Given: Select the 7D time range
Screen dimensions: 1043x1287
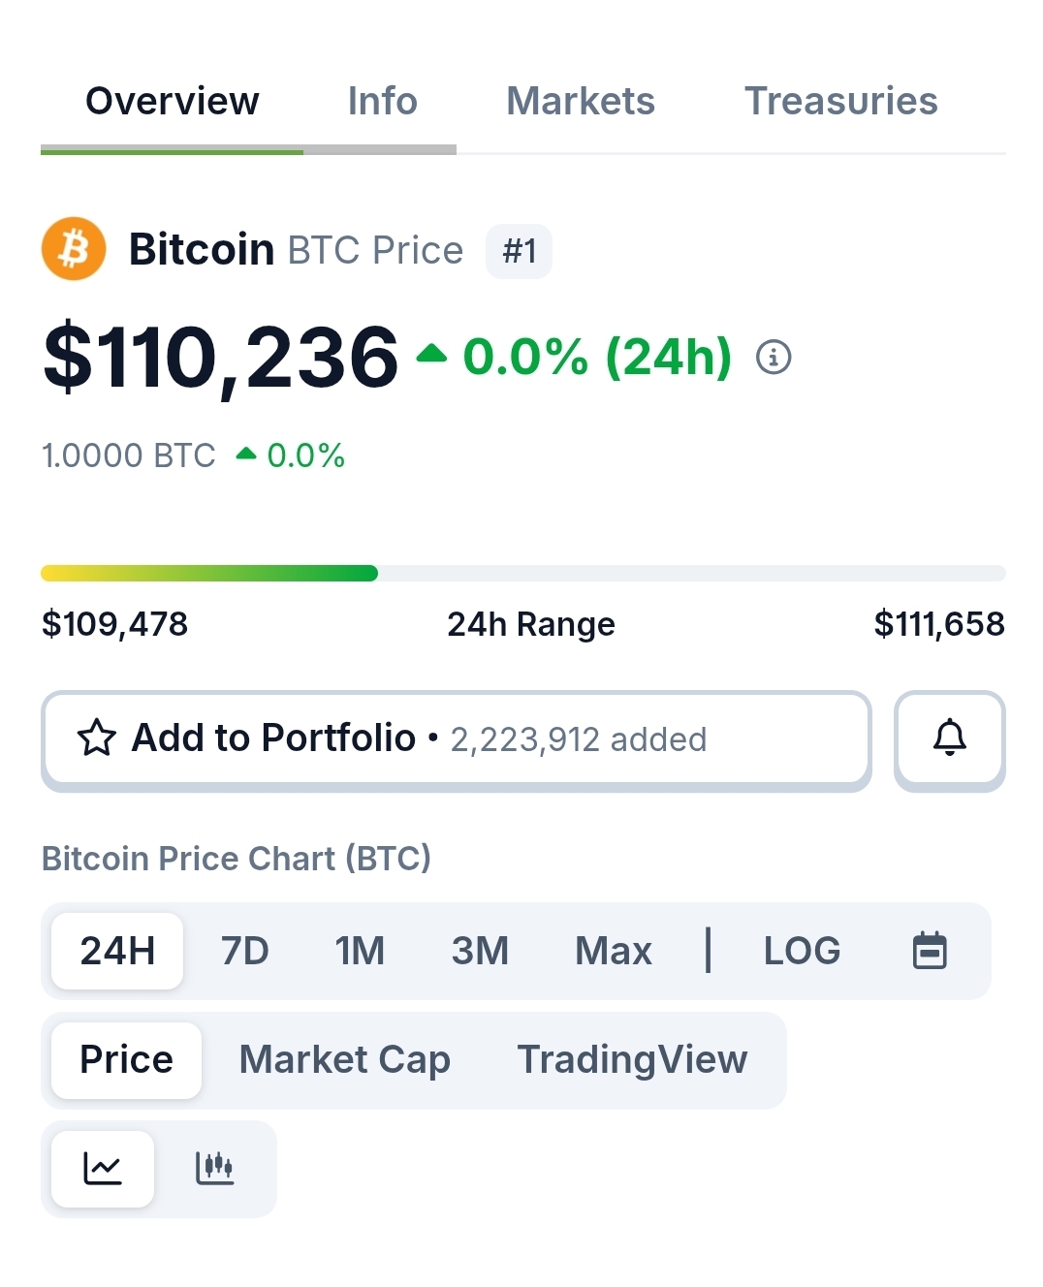Looking at the screenshot, I should pos(244,951).
